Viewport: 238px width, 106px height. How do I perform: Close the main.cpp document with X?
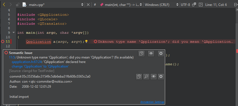coord(88,5)
